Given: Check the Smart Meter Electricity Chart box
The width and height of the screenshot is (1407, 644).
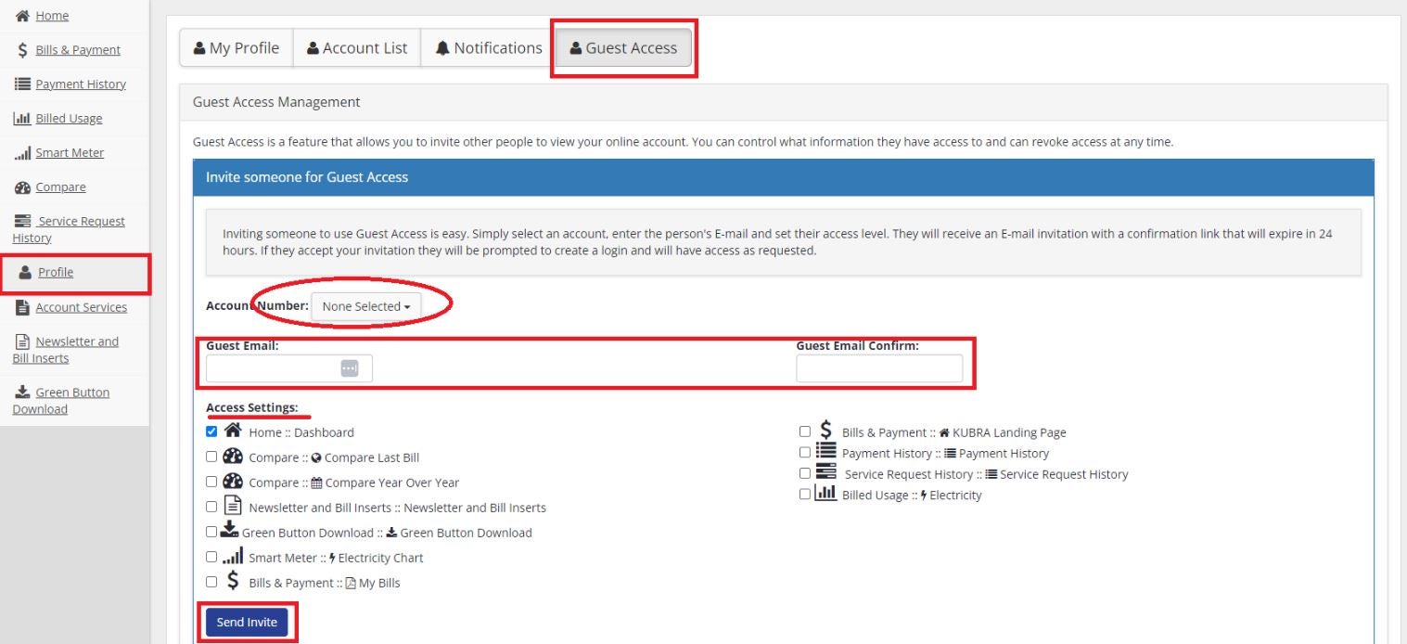Looking at the screenshot, I should pyautogui.click(x=211, y=557).
